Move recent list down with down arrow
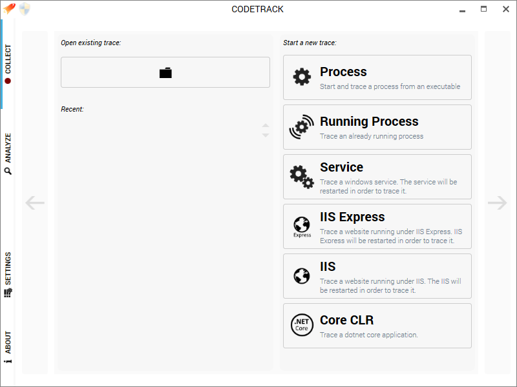 click(266, 135)
